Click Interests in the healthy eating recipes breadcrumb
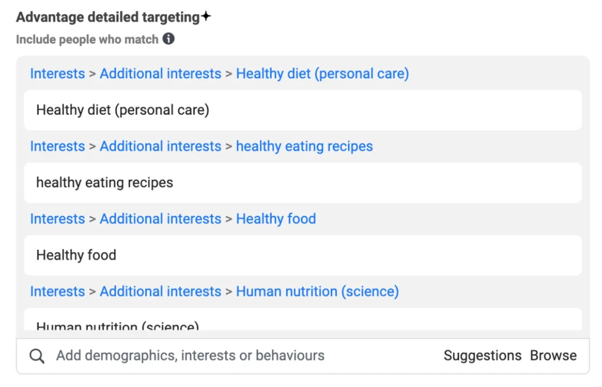Image resolution: width=602 pixels, height=387 pixels. [x=58, y=146]
